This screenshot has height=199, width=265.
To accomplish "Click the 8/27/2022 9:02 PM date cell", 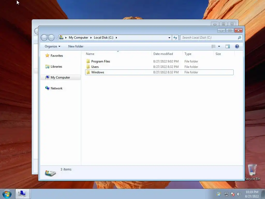I will point(166,61).
